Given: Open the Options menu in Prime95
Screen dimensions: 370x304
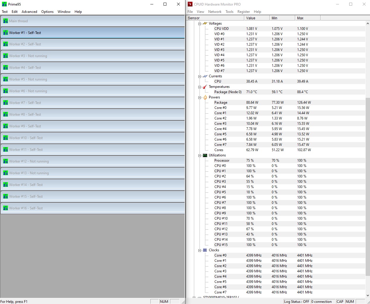Looking at the screenshot, I should point(47,12).
